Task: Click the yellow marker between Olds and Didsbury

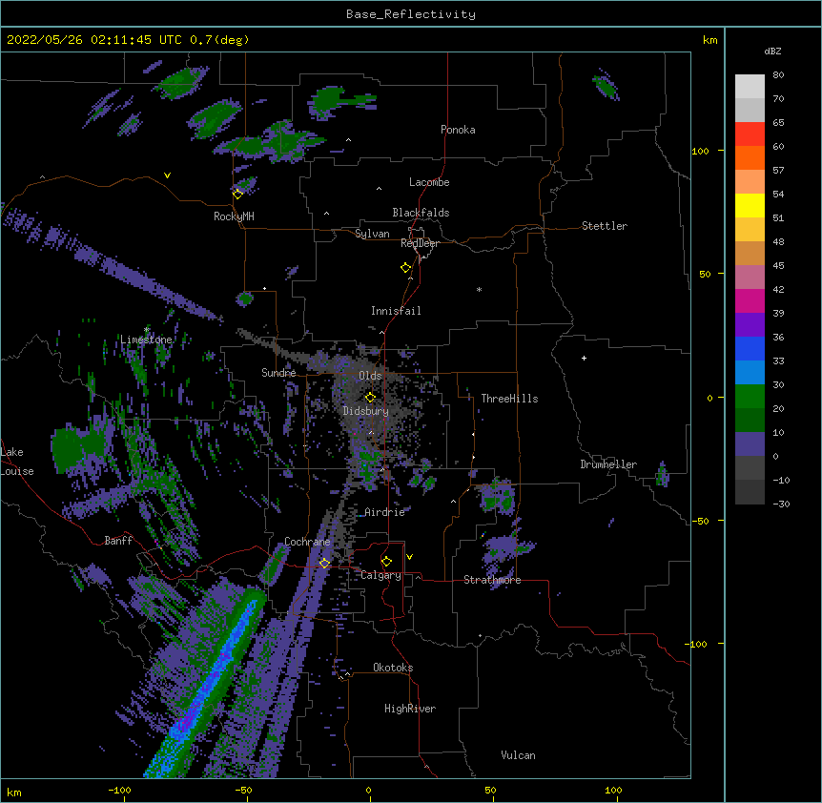Action: pyautogui.click(x=370, y=397)
